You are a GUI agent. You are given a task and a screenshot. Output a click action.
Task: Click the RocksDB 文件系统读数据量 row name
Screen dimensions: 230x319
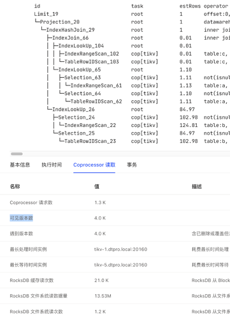[38, 296]
